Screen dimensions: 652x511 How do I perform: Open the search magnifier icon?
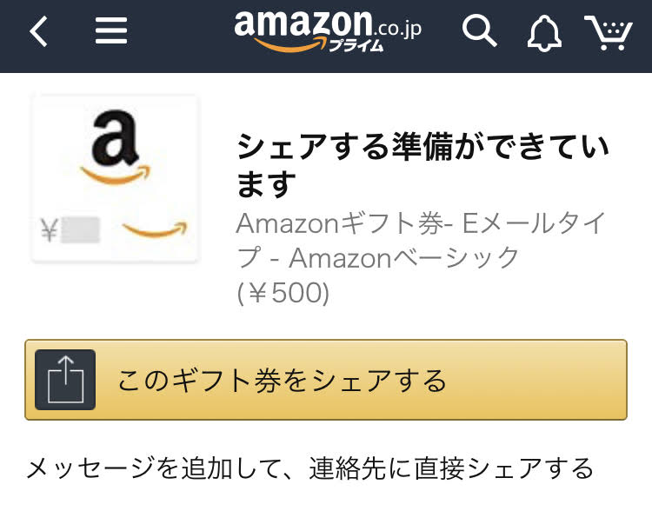pyautogui.click(x=479, y=30)
